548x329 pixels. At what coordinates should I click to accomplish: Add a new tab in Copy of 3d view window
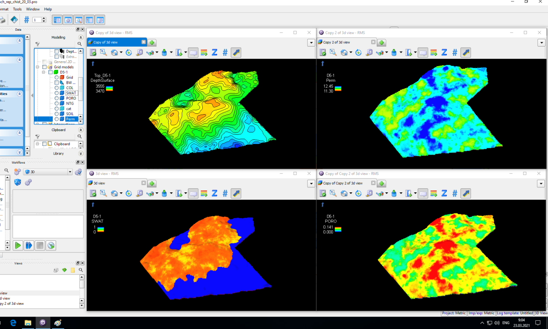152,42
